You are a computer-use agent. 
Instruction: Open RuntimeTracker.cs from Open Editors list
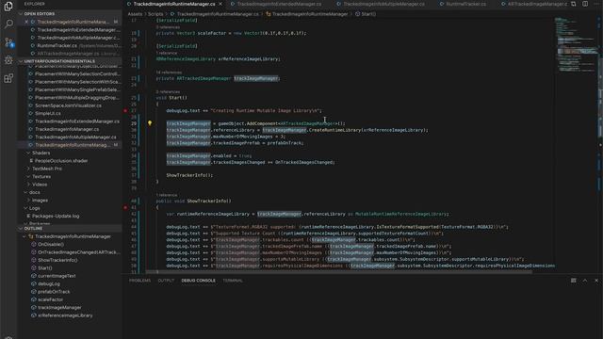click(x=57, y=45)
